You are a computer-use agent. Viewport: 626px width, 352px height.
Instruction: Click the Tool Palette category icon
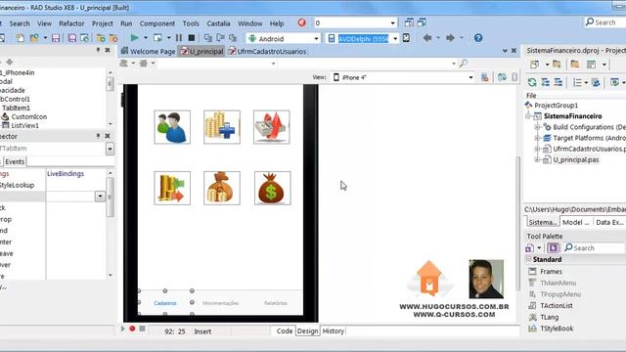pyautogui.click(x=530, y=247)
